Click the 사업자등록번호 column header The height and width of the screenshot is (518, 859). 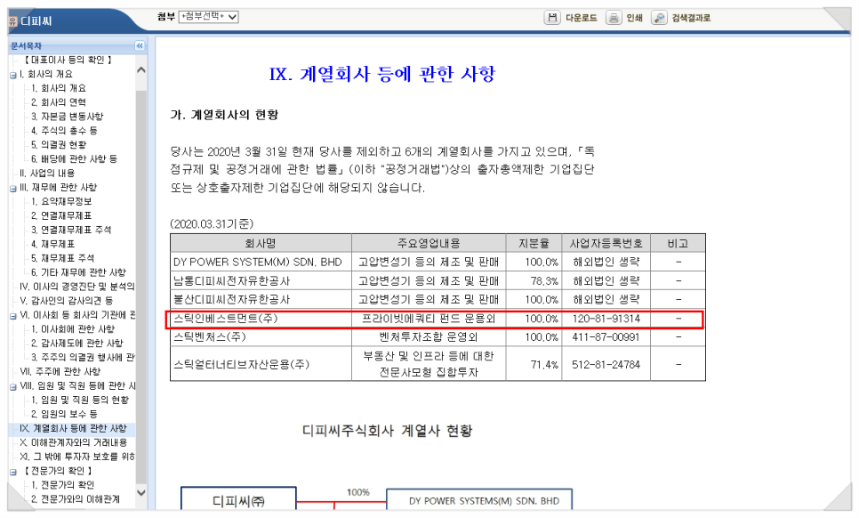pyautogui.click(x=606, y=243)
